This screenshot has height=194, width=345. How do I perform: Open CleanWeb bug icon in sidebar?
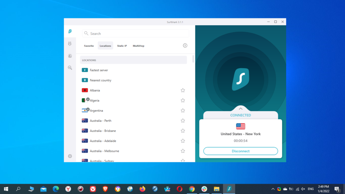[x=70, y=44]
